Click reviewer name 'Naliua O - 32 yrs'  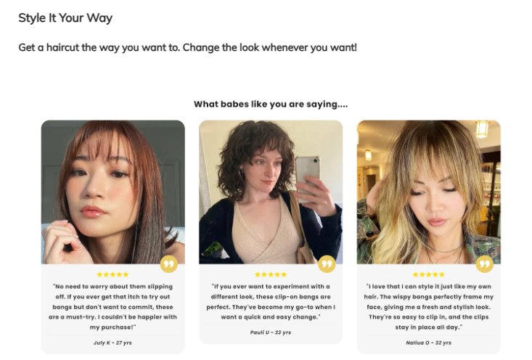428,343
